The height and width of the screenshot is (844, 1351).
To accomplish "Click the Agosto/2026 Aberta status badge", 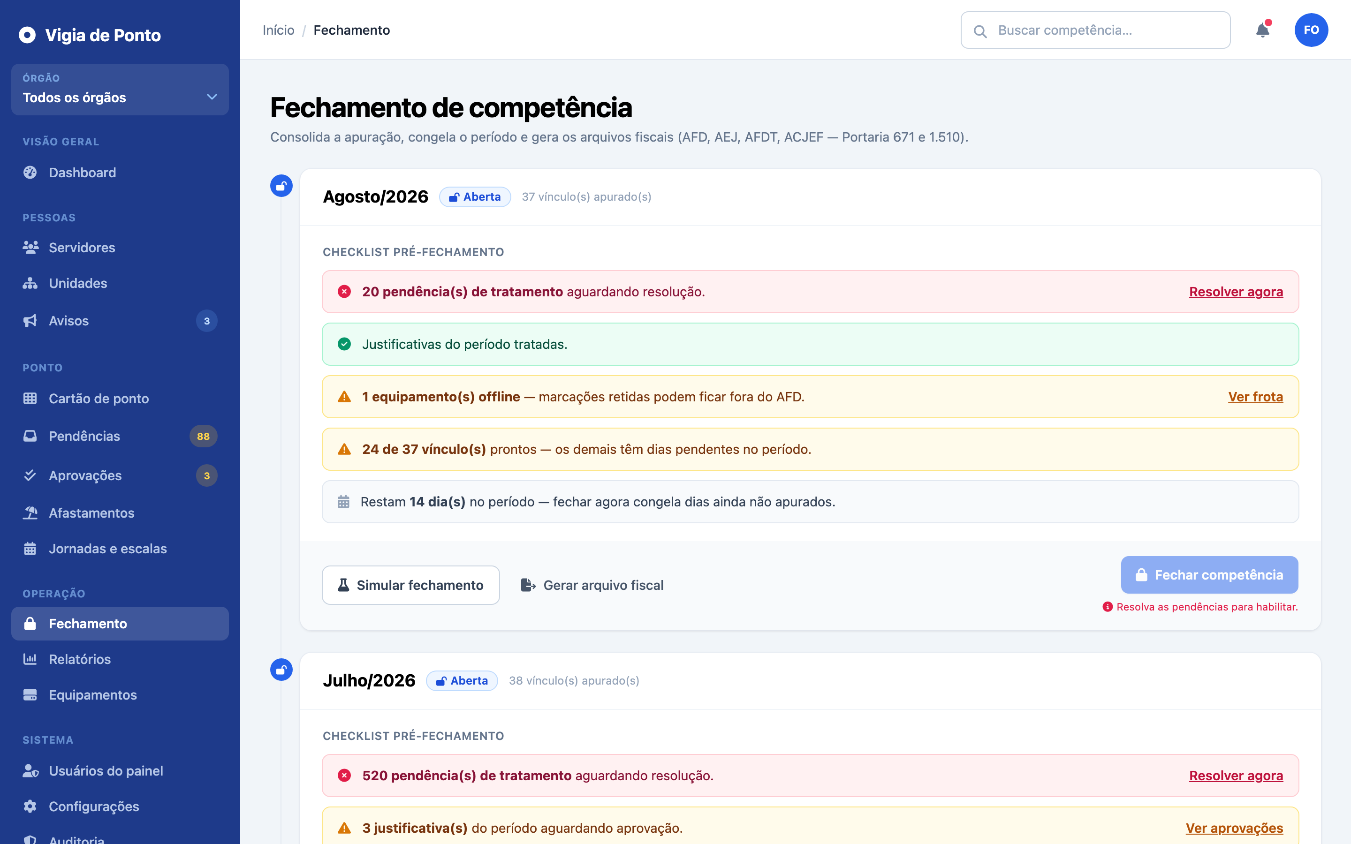I will pos(475,197).
